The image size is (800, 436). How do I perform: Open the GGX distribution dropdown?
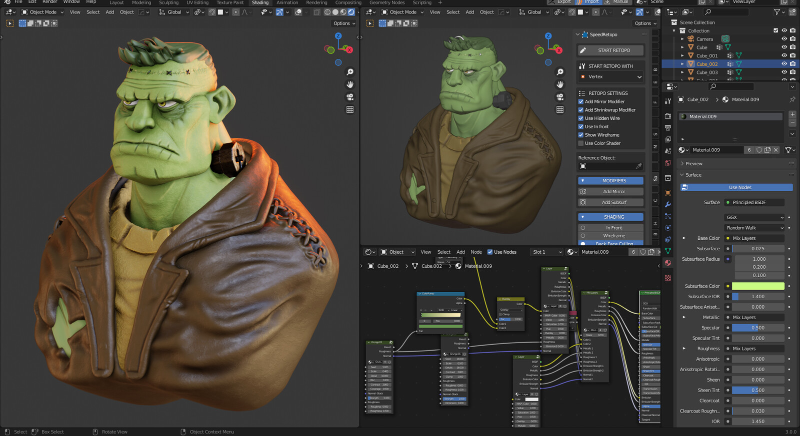point(754,217)
